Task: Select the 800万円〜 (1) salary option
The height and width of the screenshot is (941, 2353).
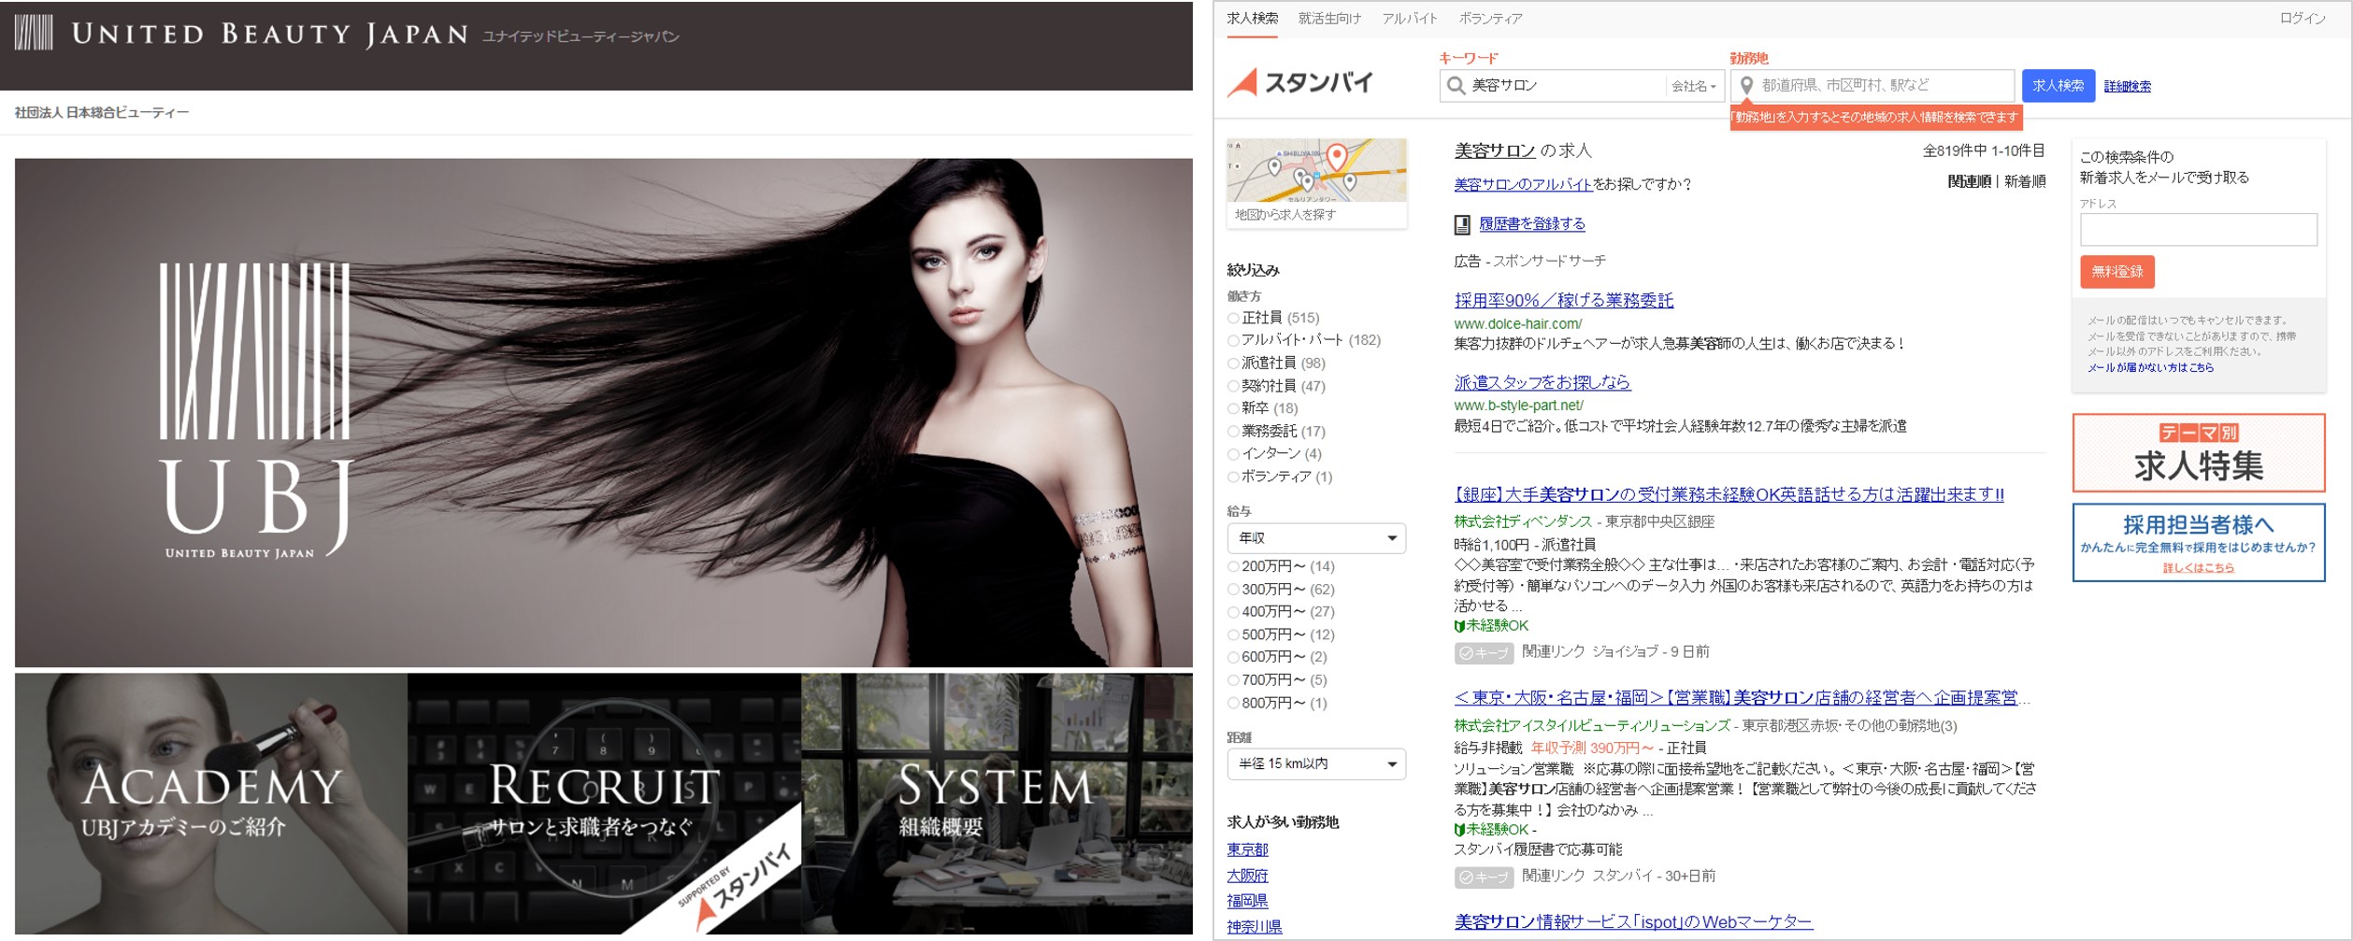Action: [x=1233, y=704]
